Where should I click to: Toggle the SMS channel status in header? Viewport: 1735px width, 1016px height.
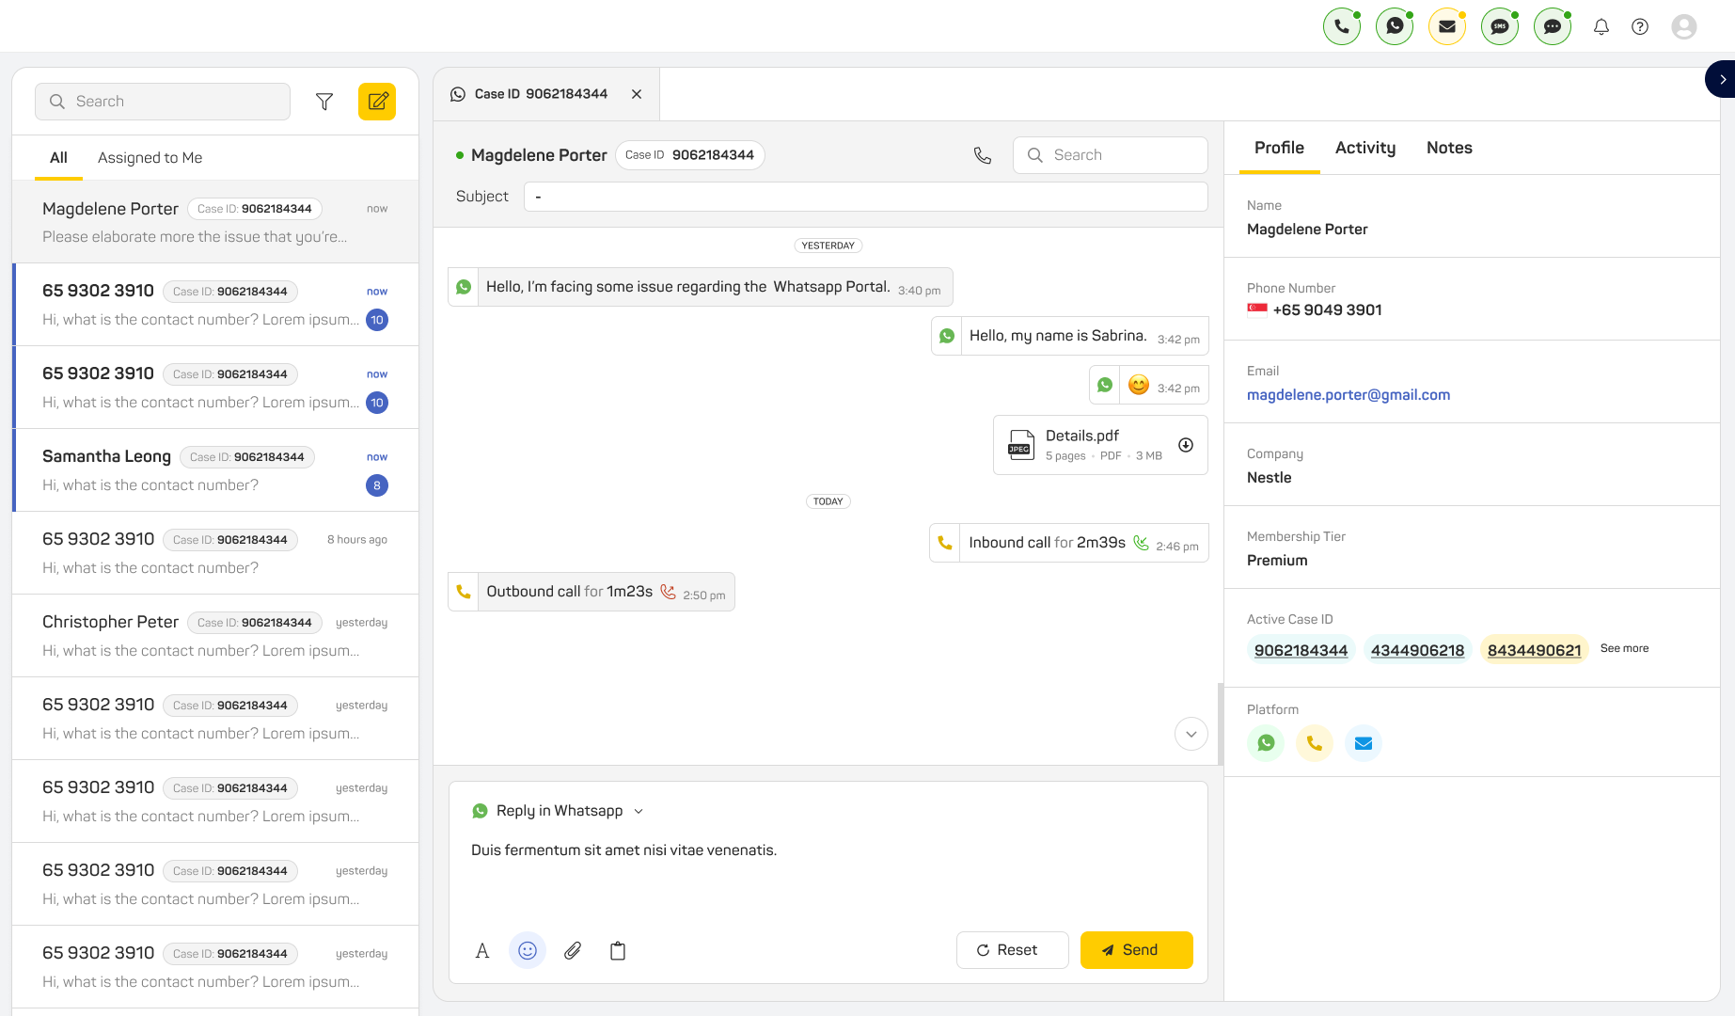pyautogui.click(x=1500, y=26)
